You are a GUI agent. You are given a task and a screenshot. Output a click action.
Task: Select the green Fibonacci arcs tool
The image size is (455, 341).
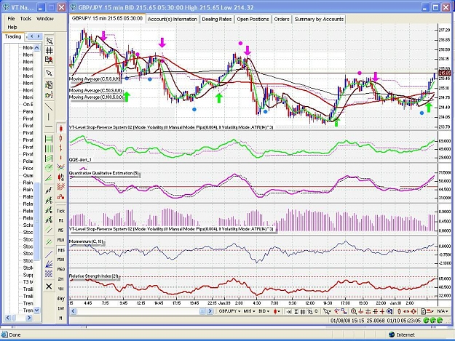(49, 168)
